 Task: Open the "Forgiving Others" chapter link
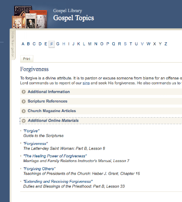39,169
